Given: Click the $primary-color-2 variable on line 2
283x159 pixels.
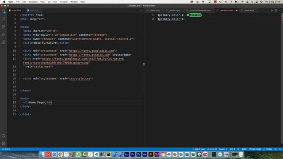Looking at the screenshot, I should (x=170, y=19).
